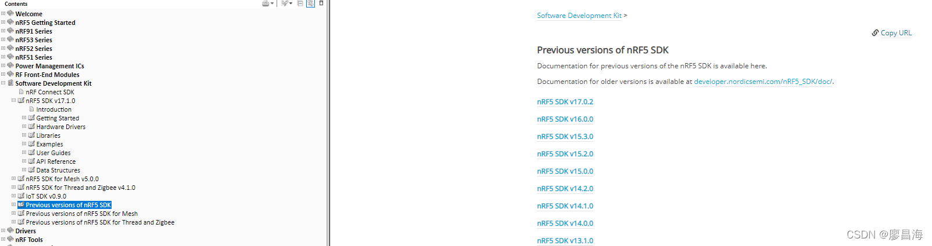Image resolution: width=932 pixels, height=246 pixels.
Task: Click the Copy URL link
Action: tap(896, 33)
